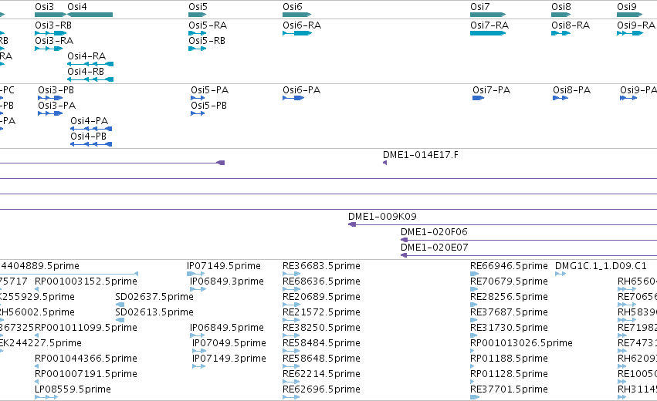Open the Osi7-PA protein feature
This screenshot has height=401, width=657.
click(x=478, y=98)
